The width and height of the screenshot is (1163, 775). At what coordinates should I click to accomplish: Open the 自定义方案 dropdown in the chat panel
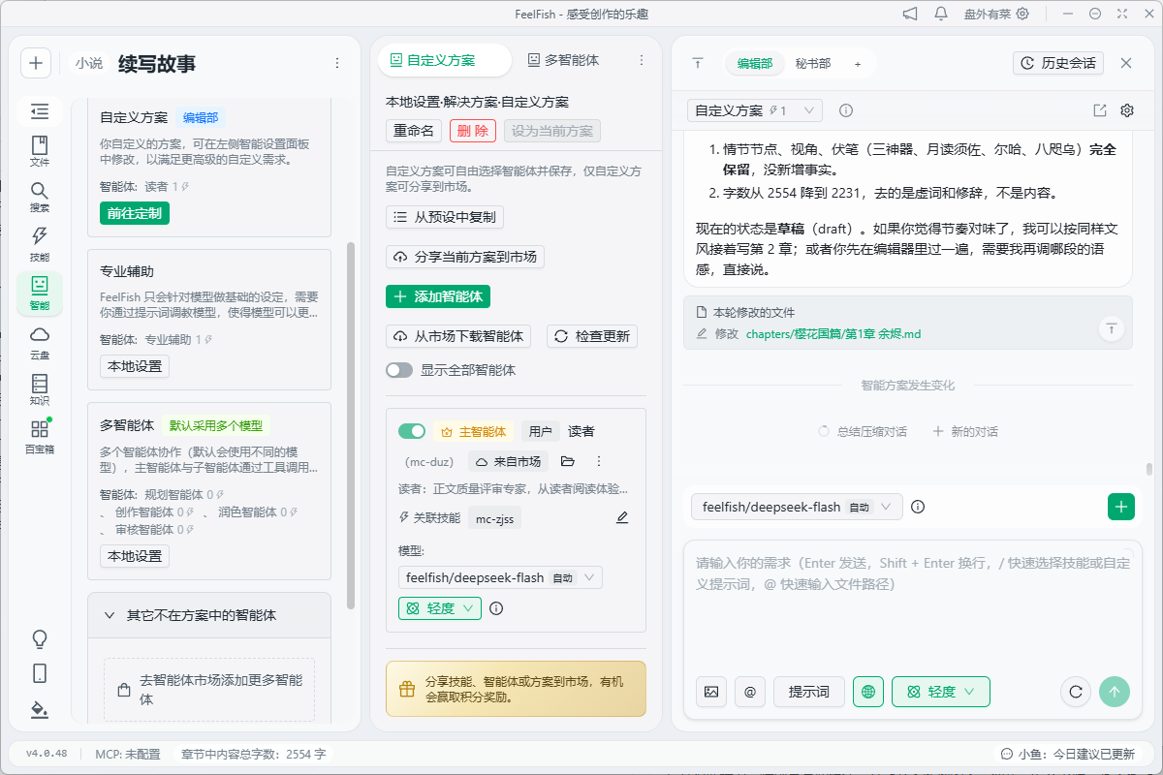point(755,110)
